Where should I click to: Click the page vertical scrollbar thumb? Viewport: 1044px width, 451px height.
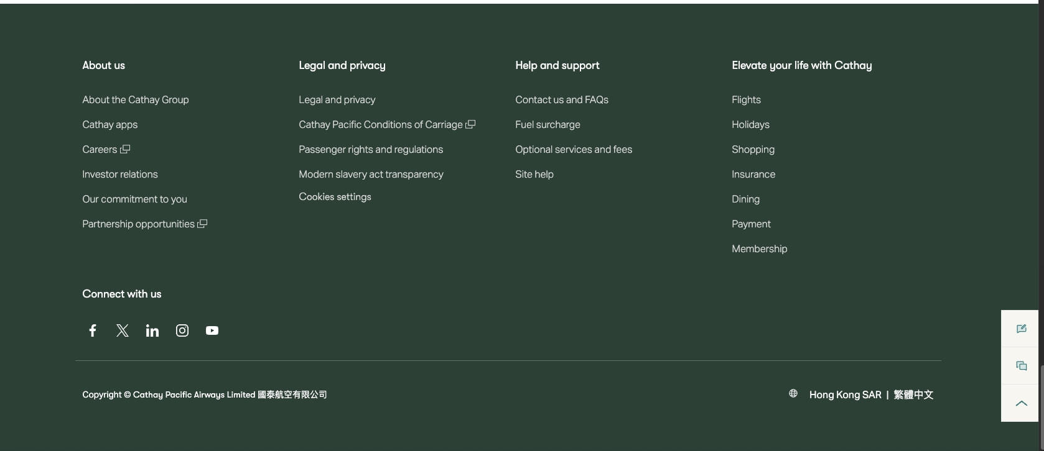point(1042,407)
